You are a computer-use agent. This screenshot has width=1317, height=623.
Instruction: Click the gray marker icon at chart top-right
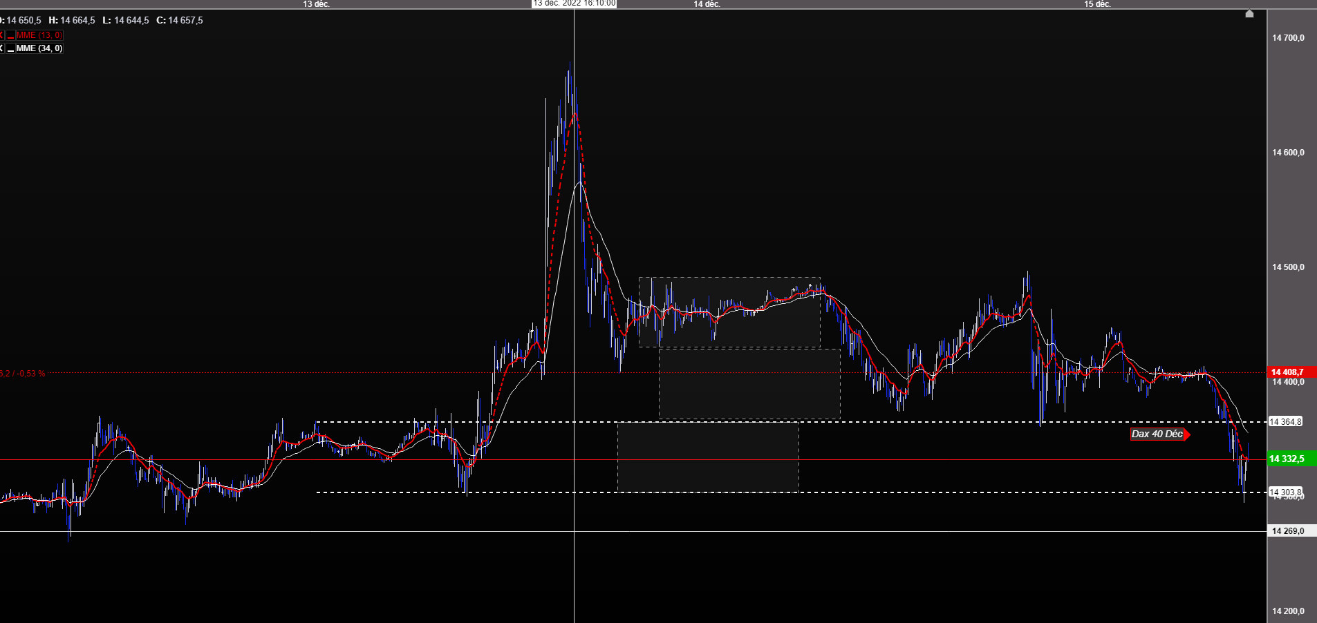point(1249,14)
